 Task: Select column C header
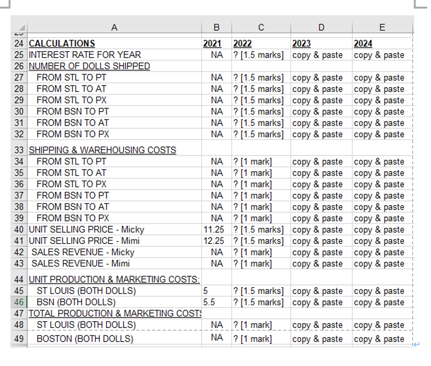point(261,27)
